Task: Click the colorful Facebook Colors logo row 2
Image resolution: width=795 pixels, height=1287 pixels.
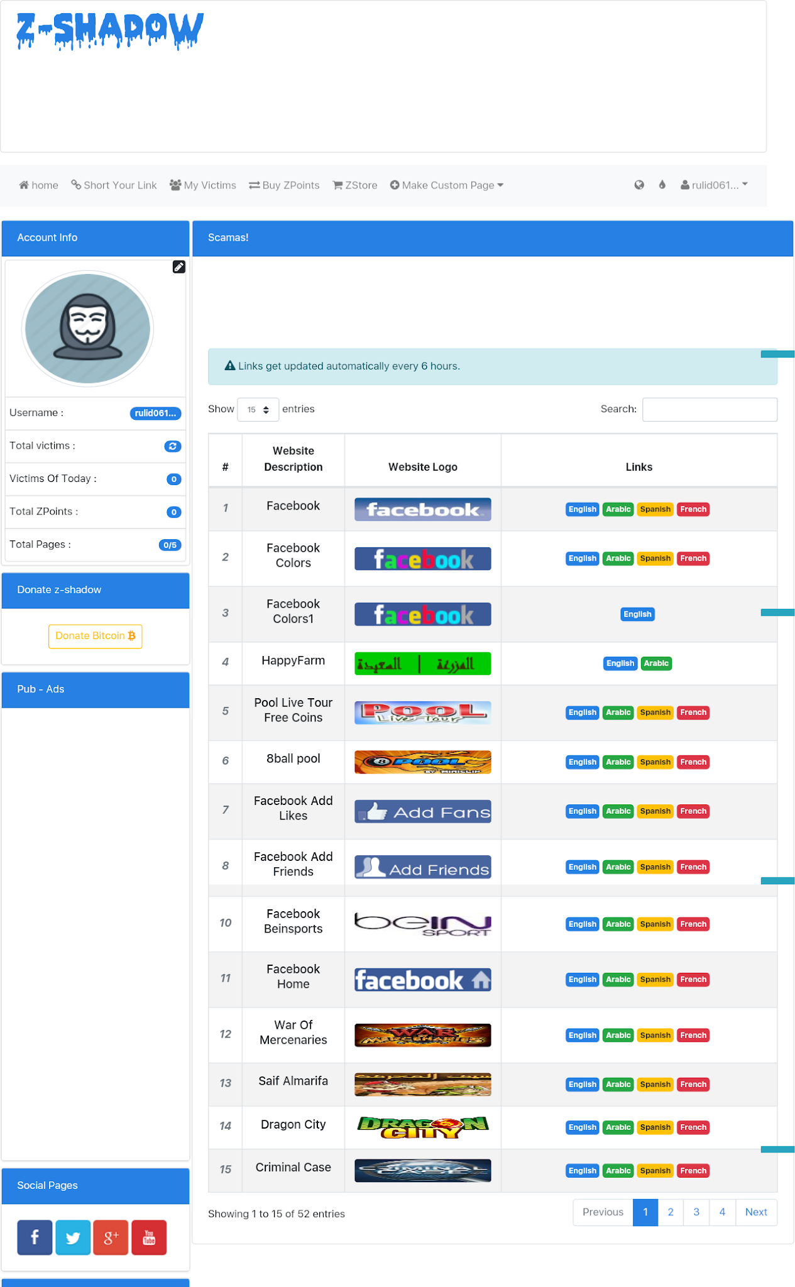Action: 423,559
